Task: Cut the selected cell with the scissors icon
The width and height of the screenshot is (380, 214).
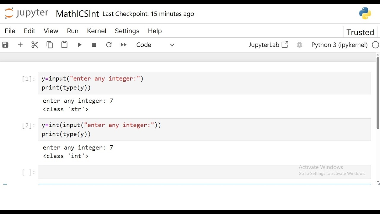Action: 35,45
